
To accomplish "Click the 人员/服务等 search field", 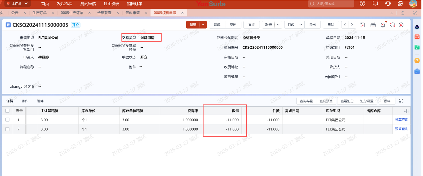I will [x=334, y=4].
